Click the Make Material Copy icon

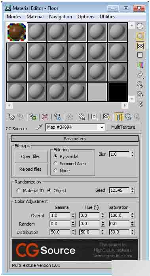coord(57,117)
